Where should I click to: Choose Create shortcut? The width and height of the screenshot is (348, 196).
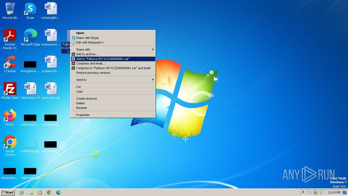click(x=113, y=99)
